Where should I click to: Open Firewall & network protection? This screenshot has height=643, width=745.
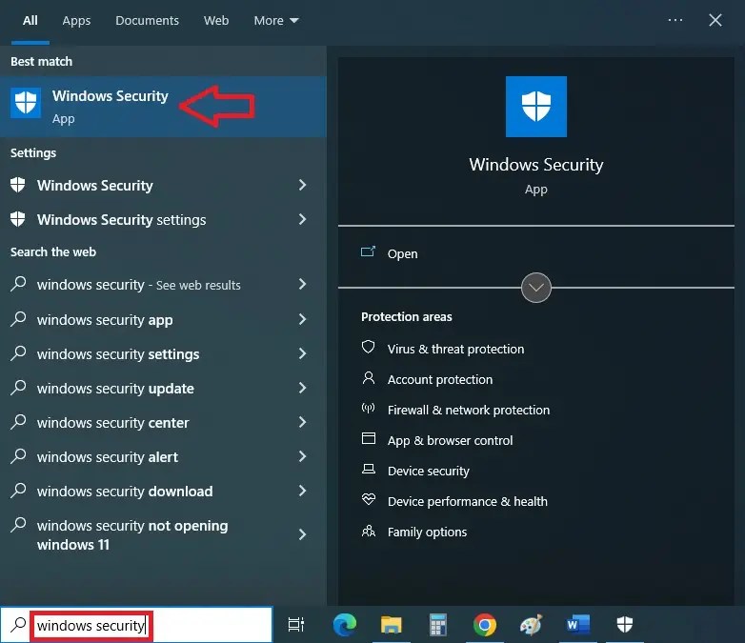point(469,410)
